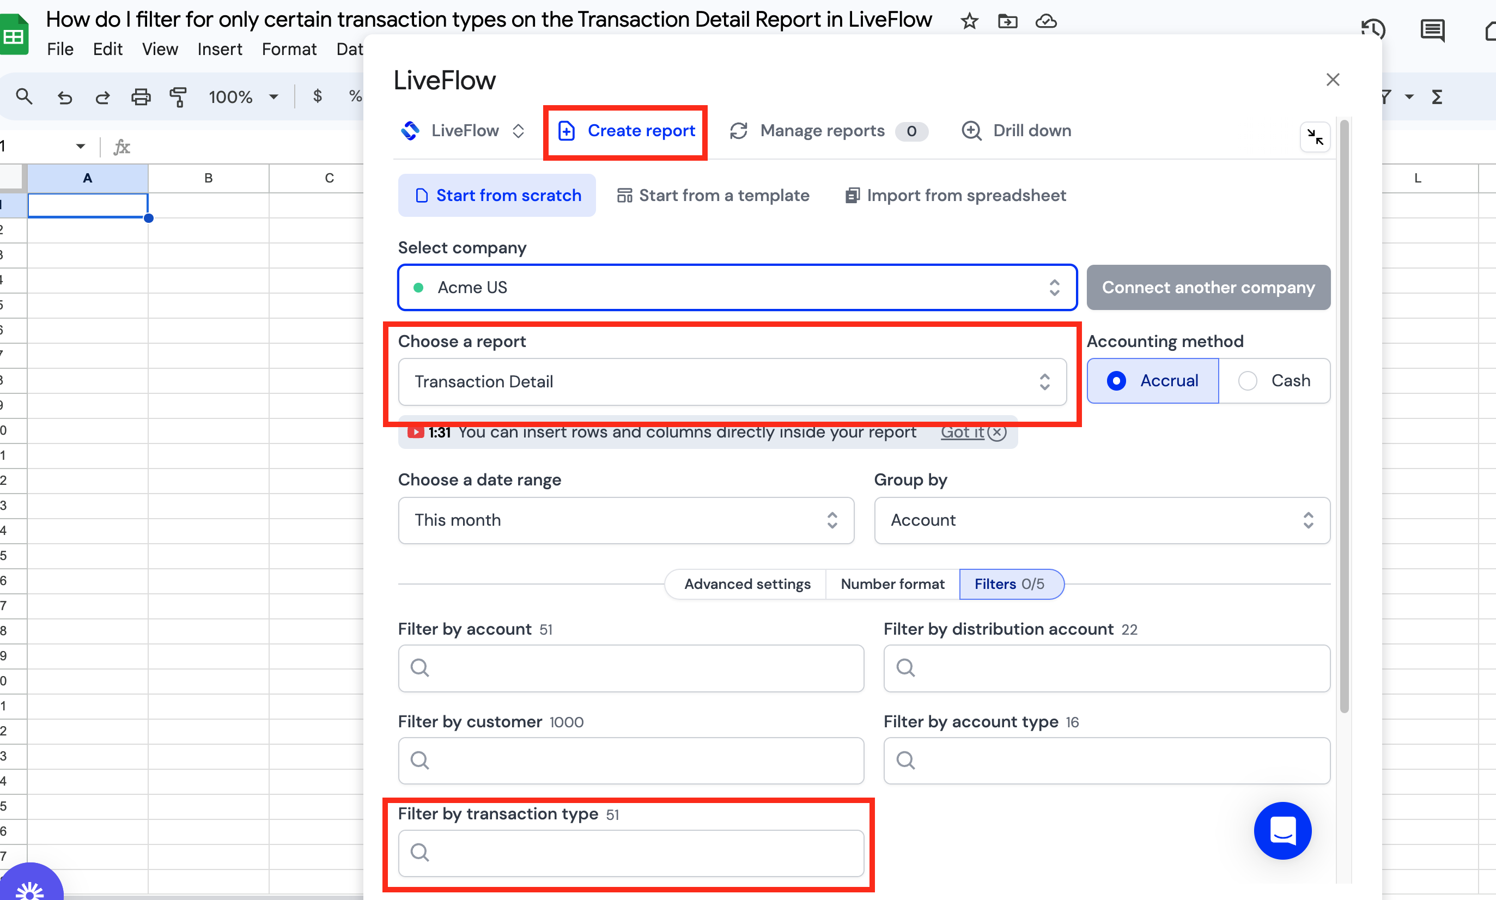The image size is (1496, 900).
Task: Click the search menus magnifier icon
Action: [25, 96]
